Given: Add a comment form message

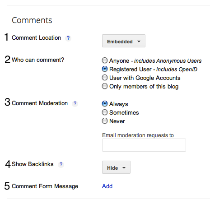Looking at the screenshot, I should point(107,186).
